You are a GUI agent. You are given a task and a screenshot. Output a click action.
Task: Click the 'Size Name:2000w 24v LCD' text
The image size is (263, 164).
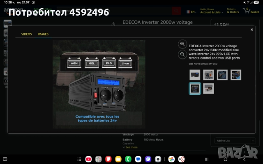(x=203, y=64)
